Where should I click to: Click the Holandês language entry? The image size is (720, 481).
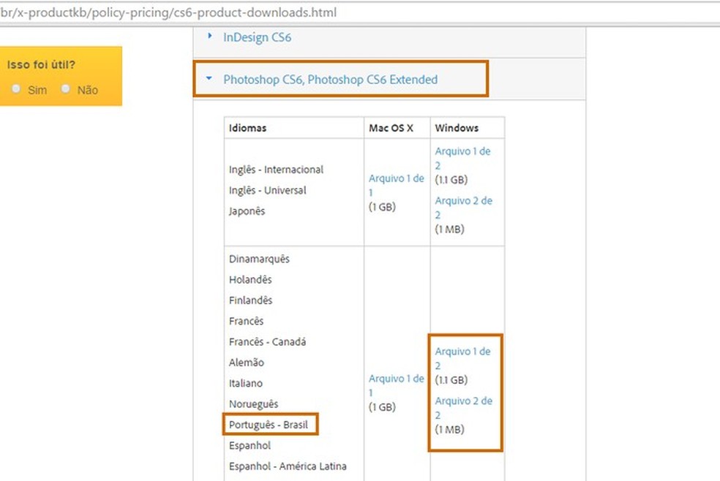(250, 280)
